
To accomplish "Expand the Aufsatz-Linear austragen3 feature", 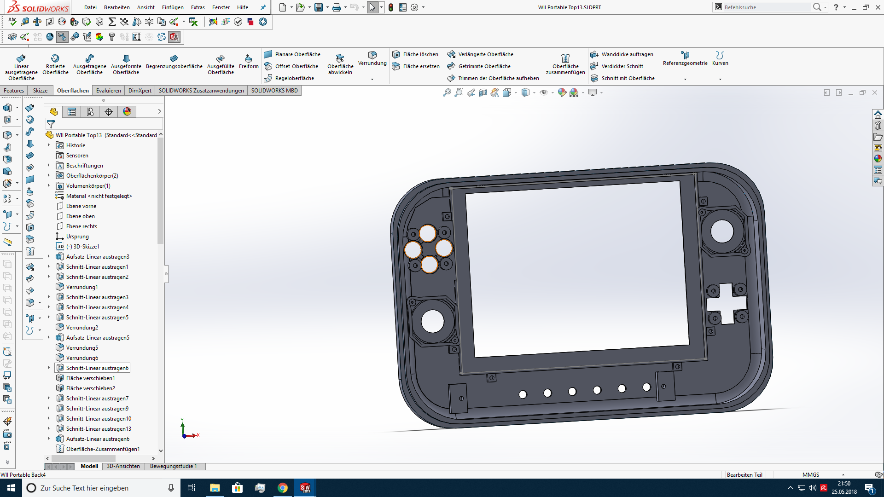I will (x=49, y=256).
